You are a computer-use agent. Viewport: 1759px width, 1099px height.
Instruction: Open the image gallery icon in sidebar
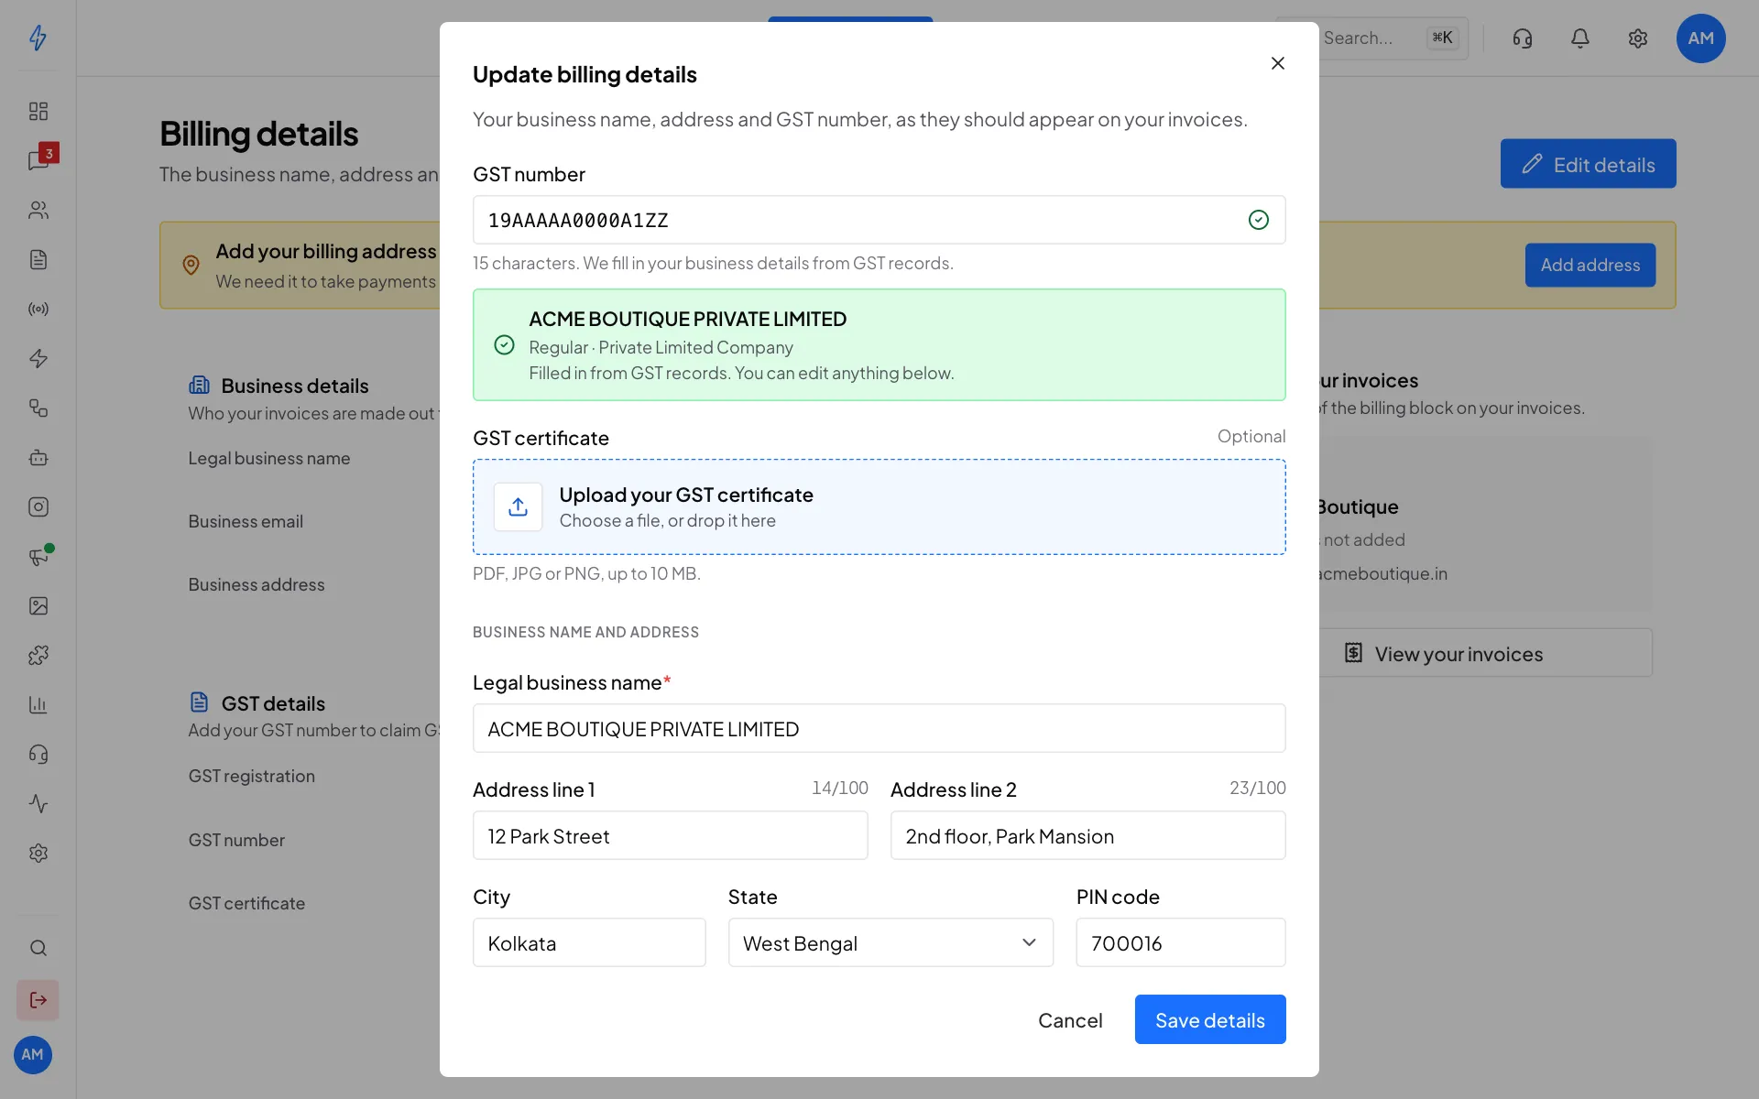coord(38,605)
